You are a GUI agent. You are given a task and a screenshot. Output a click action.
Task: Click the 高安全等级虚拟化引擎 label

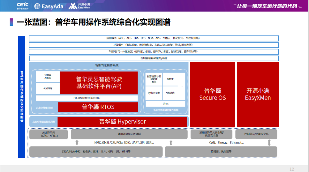pyautogui.click(x=44, y=122)
